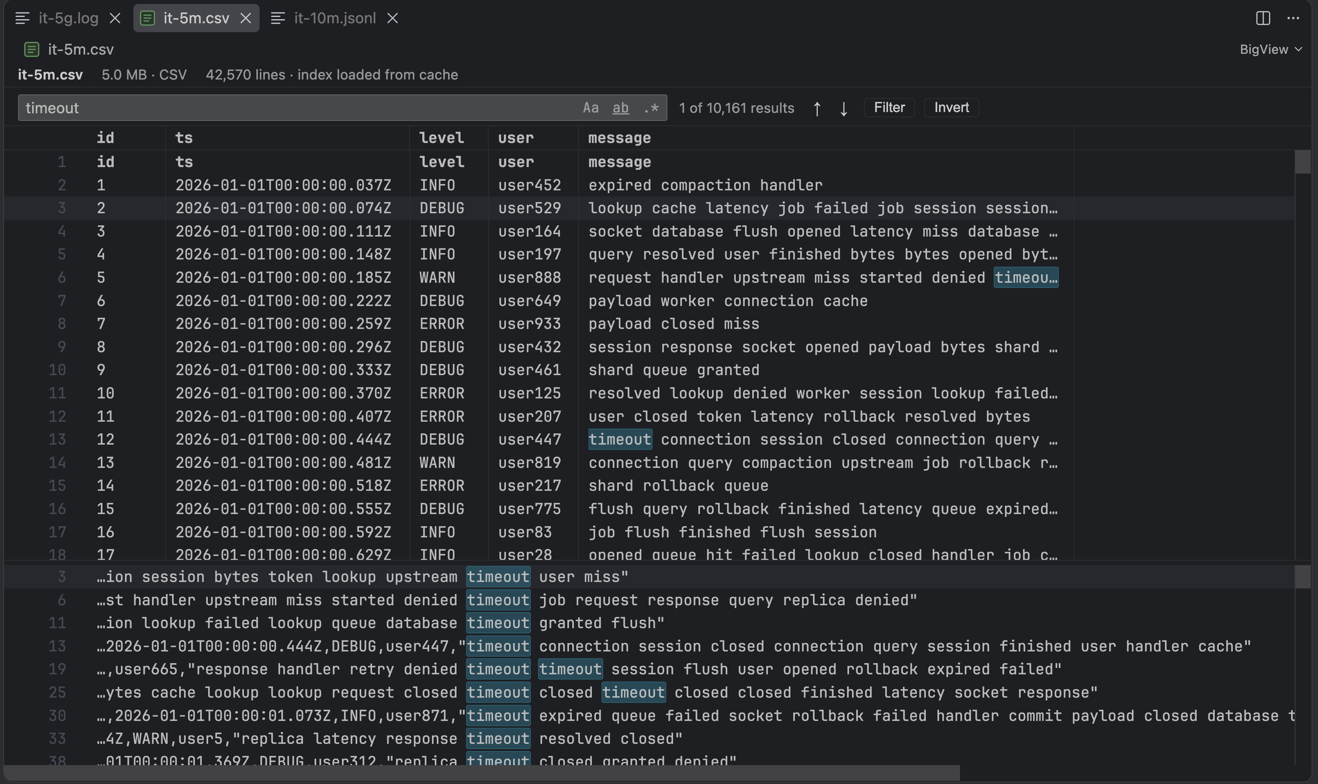Click the it-5g.log tab file icon
Screen dimensions: 1318x784
(22, 18)
